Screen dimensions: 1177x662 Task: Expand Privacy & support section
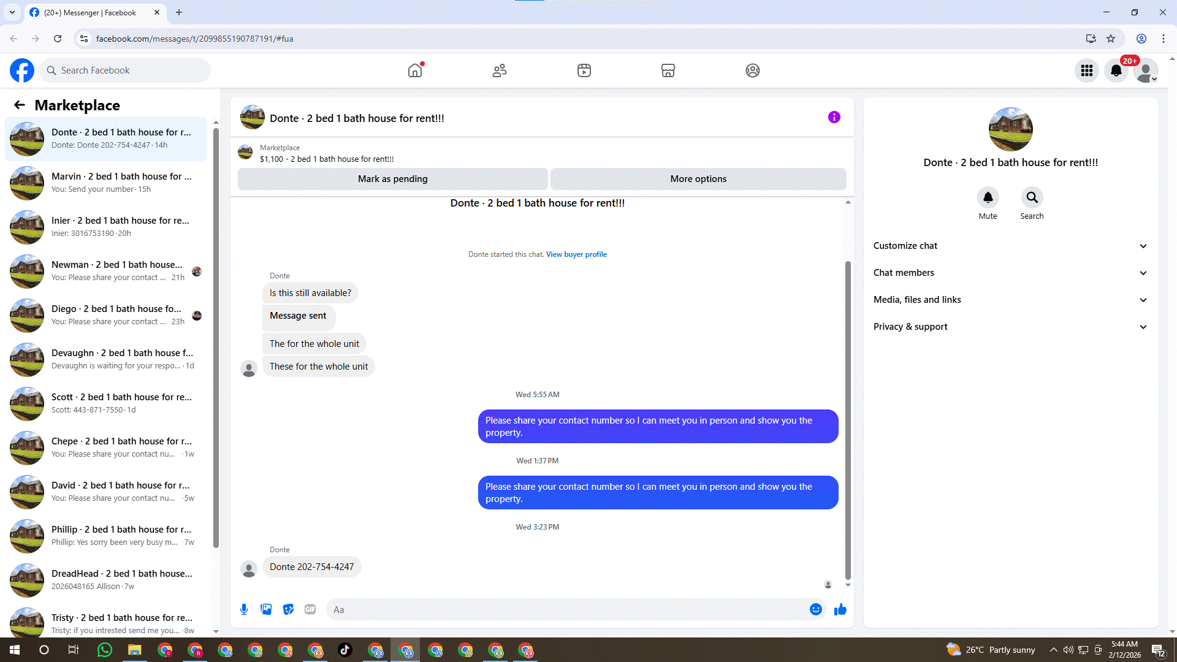[x=1010, y=327]
